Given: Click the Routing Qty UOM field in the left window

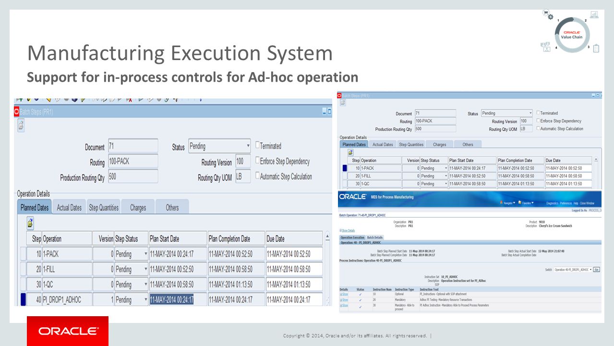Looking at the screenshot, I should tap(243, 177).
